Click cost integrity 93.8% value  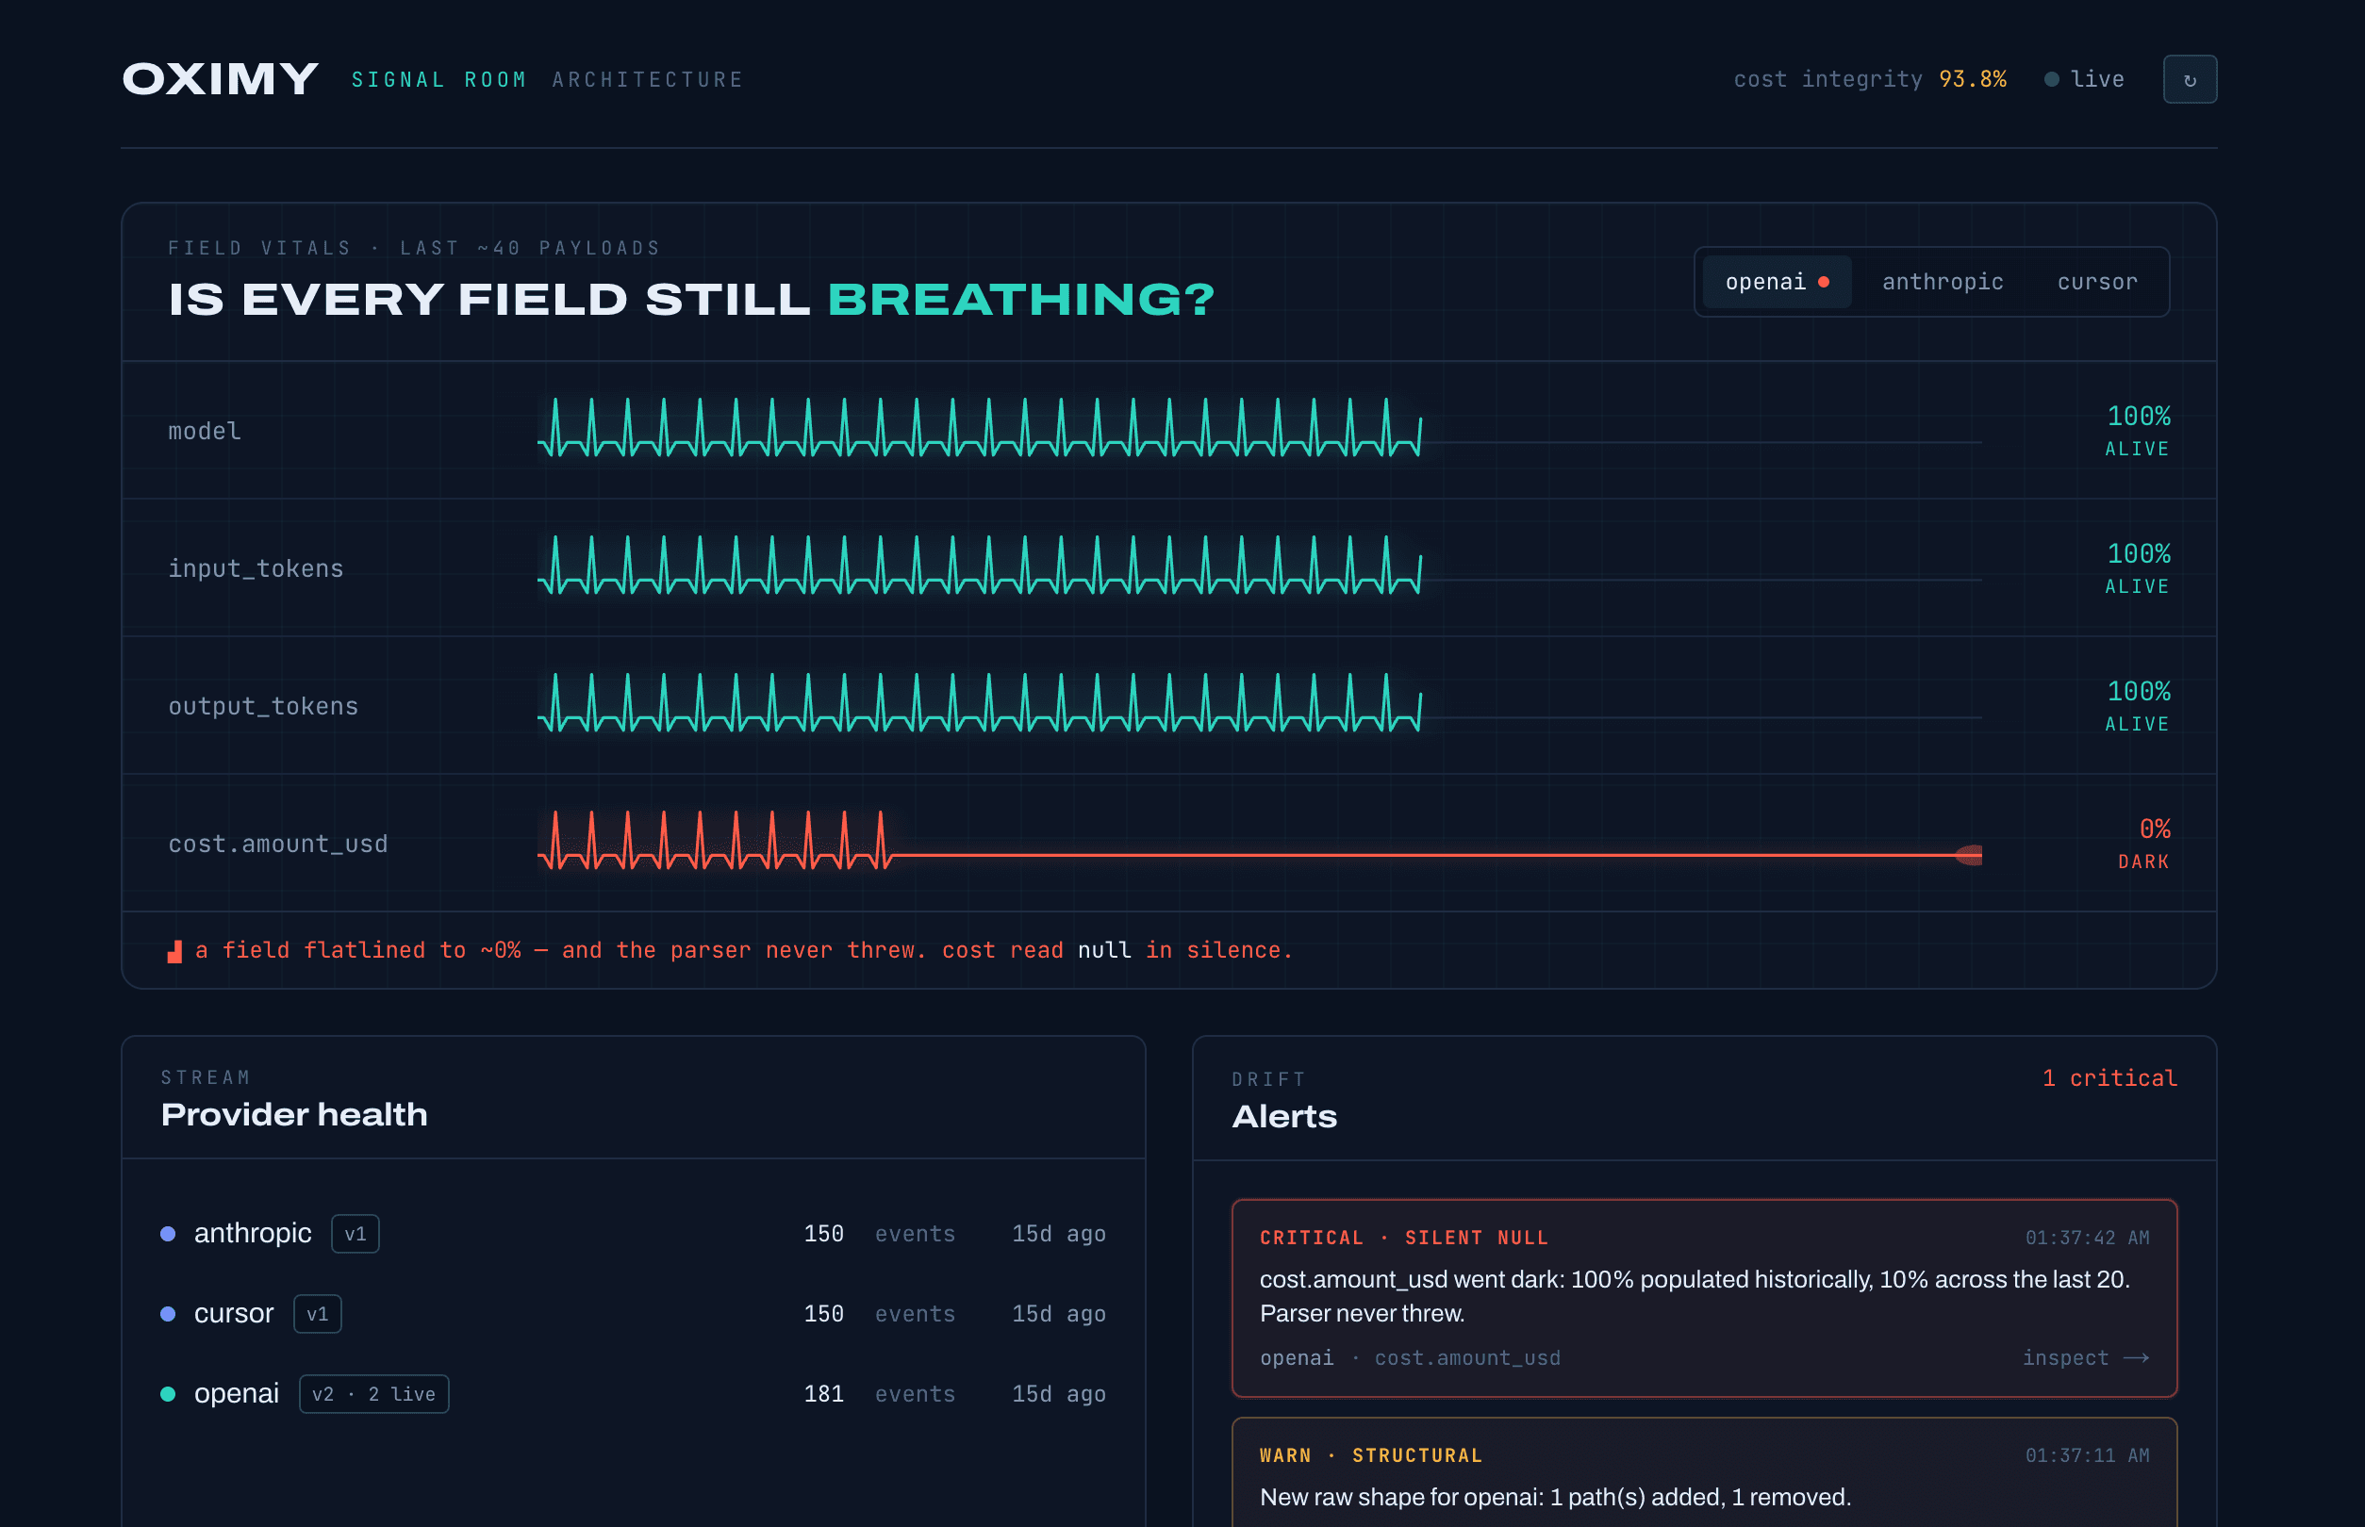1972,79
